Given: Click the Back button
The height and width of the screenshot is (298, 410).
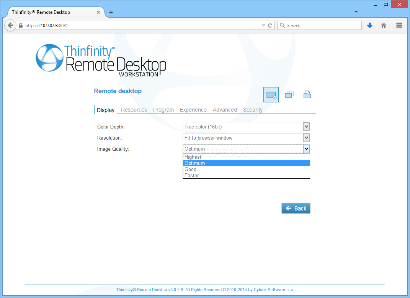Looking at the screenshot, I should tap(296, 208).
